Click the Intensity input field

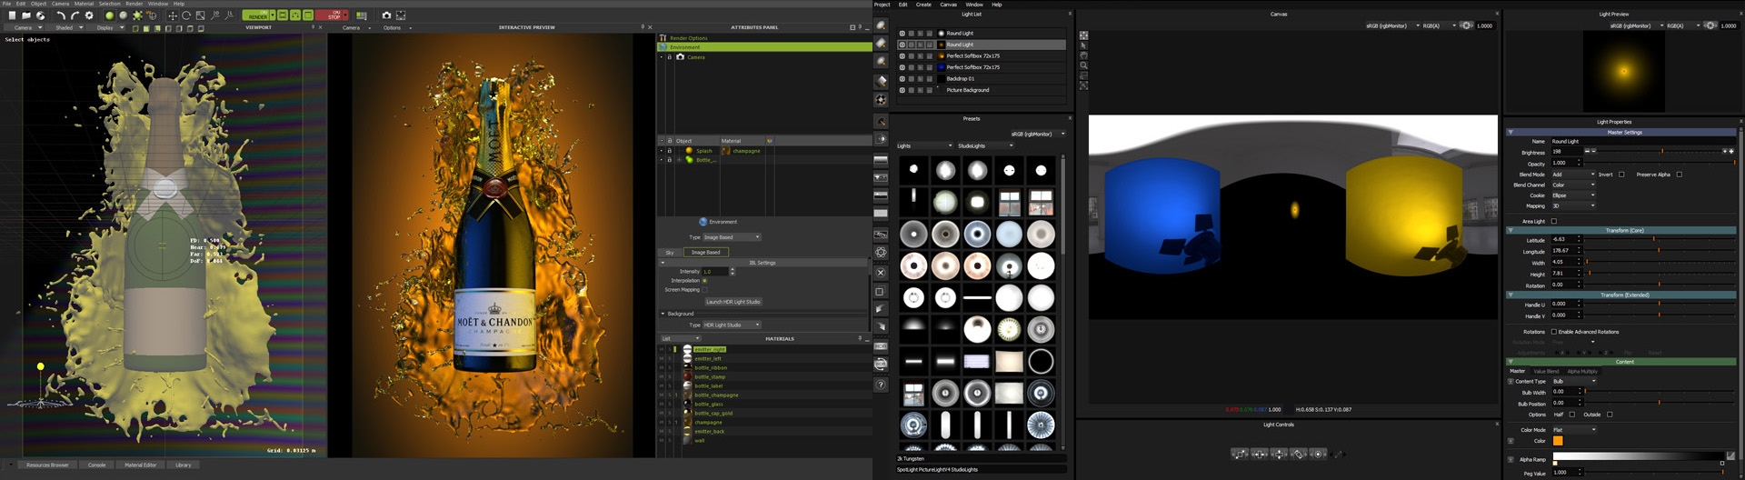(715, 272)
